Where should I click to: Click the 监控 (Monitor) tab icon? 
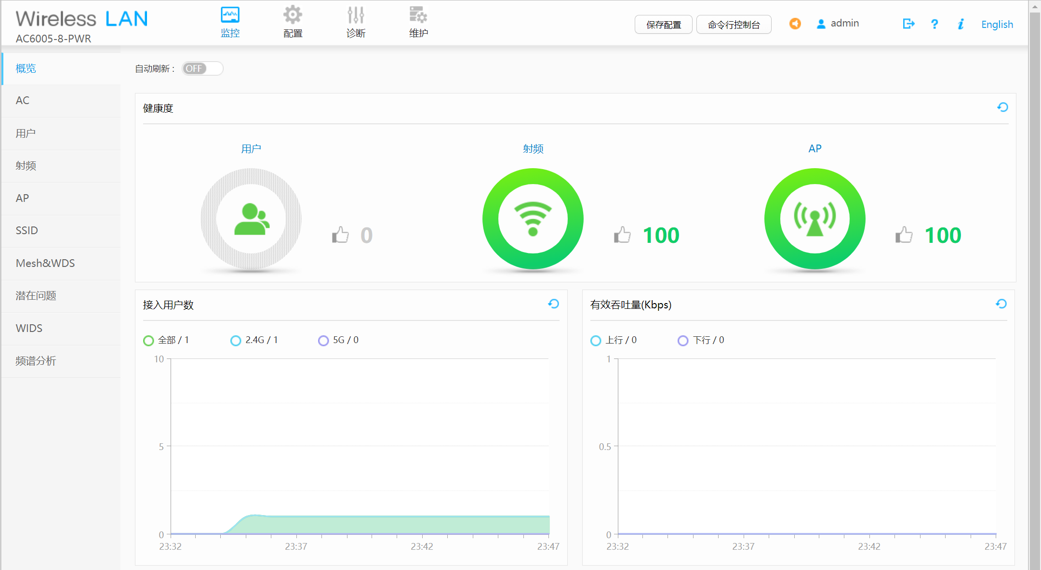coord(231,15)
